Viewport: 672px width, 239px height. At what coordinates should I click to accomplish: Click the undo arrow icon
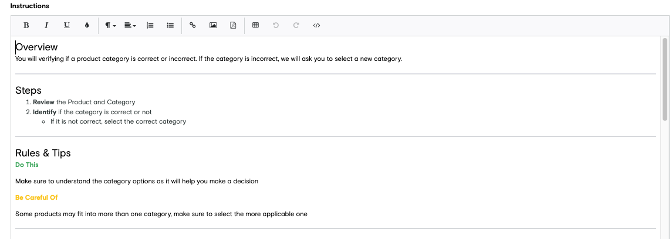point(276,25)
